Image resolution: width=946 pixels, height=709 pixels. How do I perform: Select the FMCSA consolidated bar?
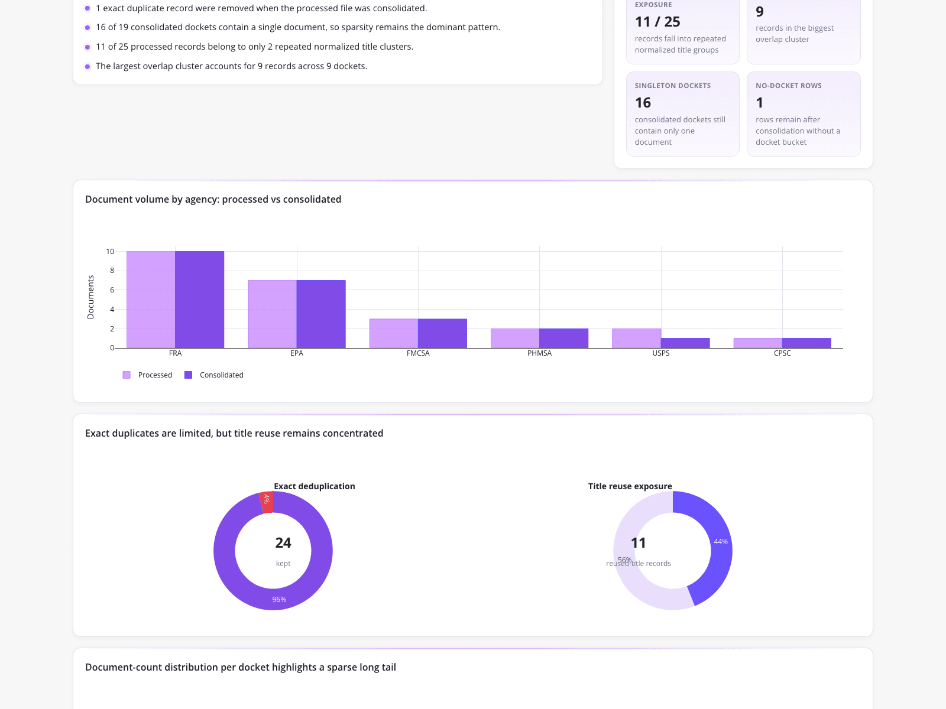point(442,334)
